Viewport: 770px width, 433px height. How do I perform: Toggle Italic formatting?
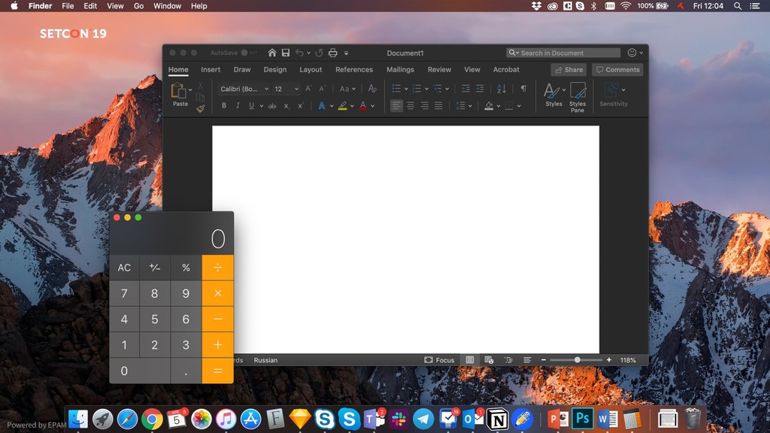[x=238, y=106]
